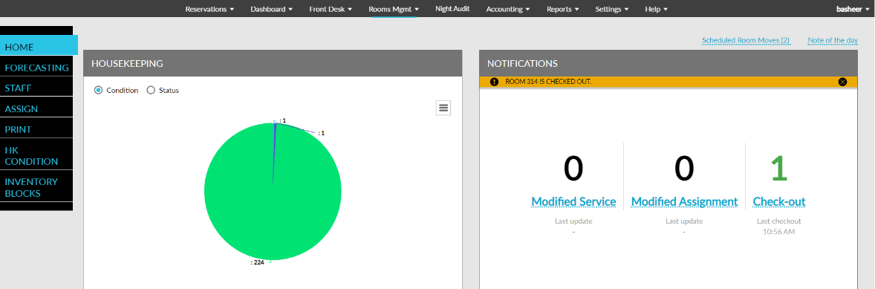Screen dimensions: 875x289
Task: Click the NOTIFICATIONS panel header
Action: click(668, 63)
